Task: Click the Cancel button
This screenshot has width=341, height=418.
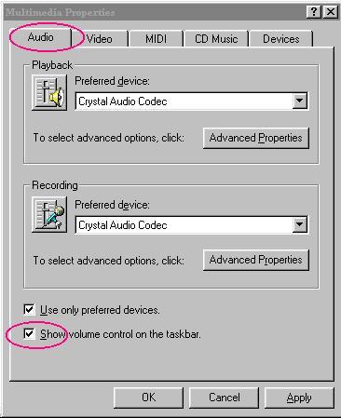Action: [224, 398]
